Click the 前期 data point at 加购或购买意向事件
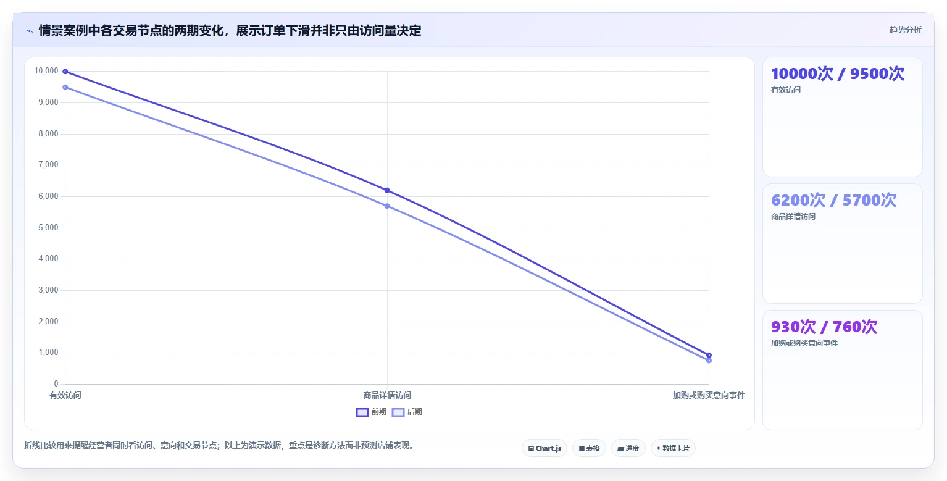 point(709,355)
